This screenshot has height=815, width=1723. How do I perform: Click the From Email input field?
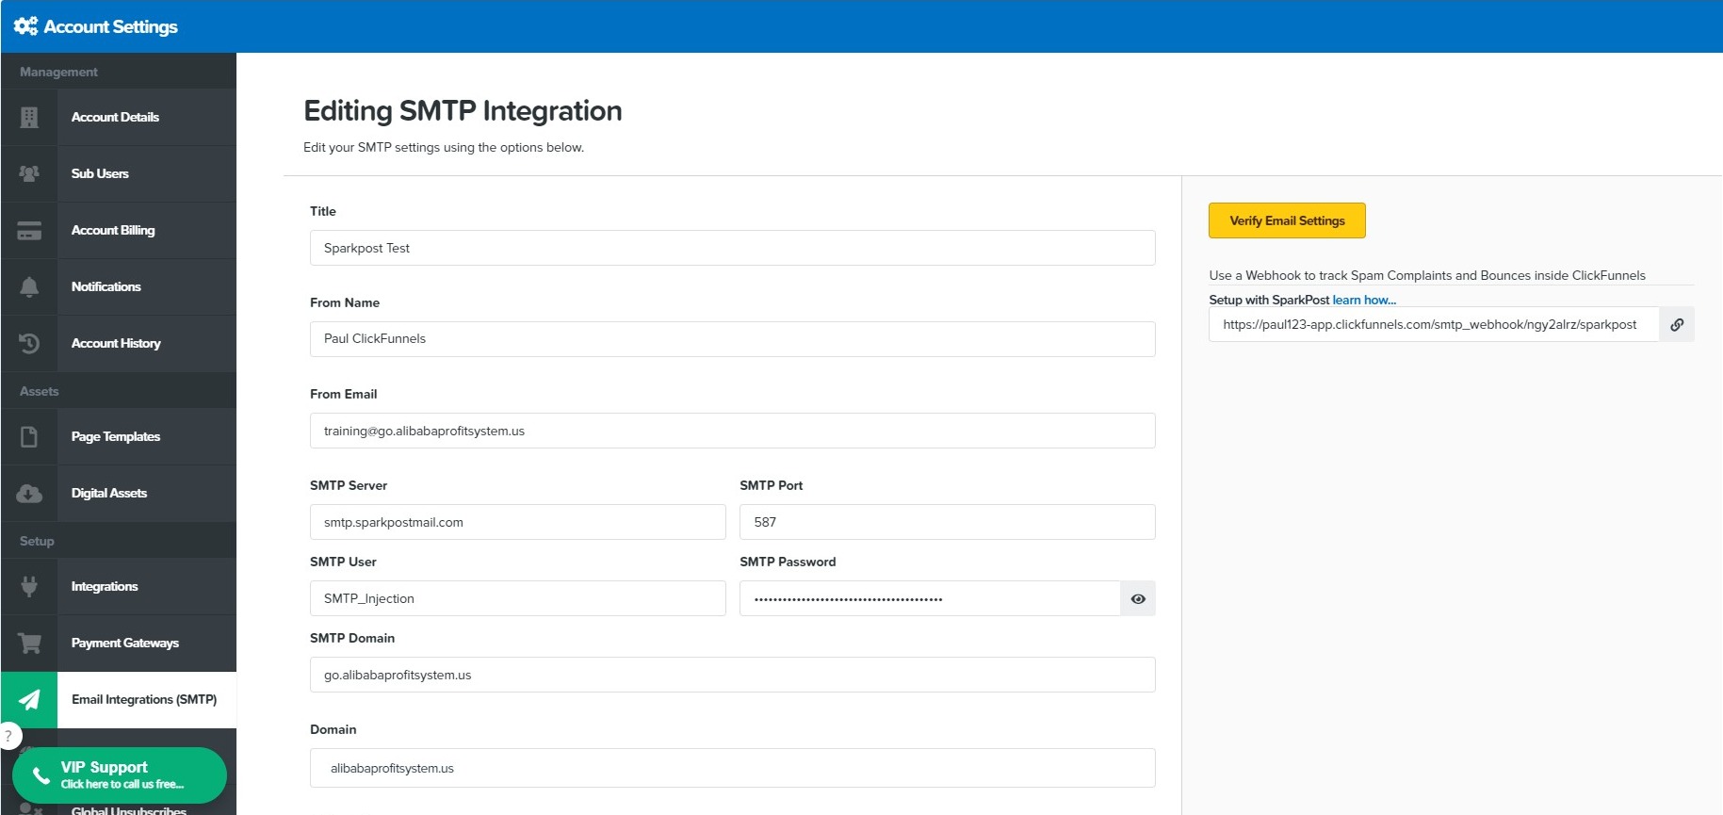(732, 431)
